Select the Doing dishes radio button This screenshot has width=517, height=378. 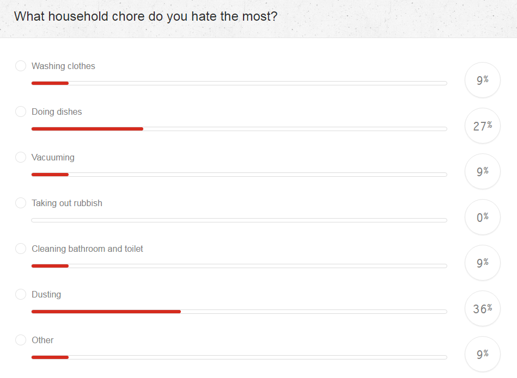click(x=21, y=111)
